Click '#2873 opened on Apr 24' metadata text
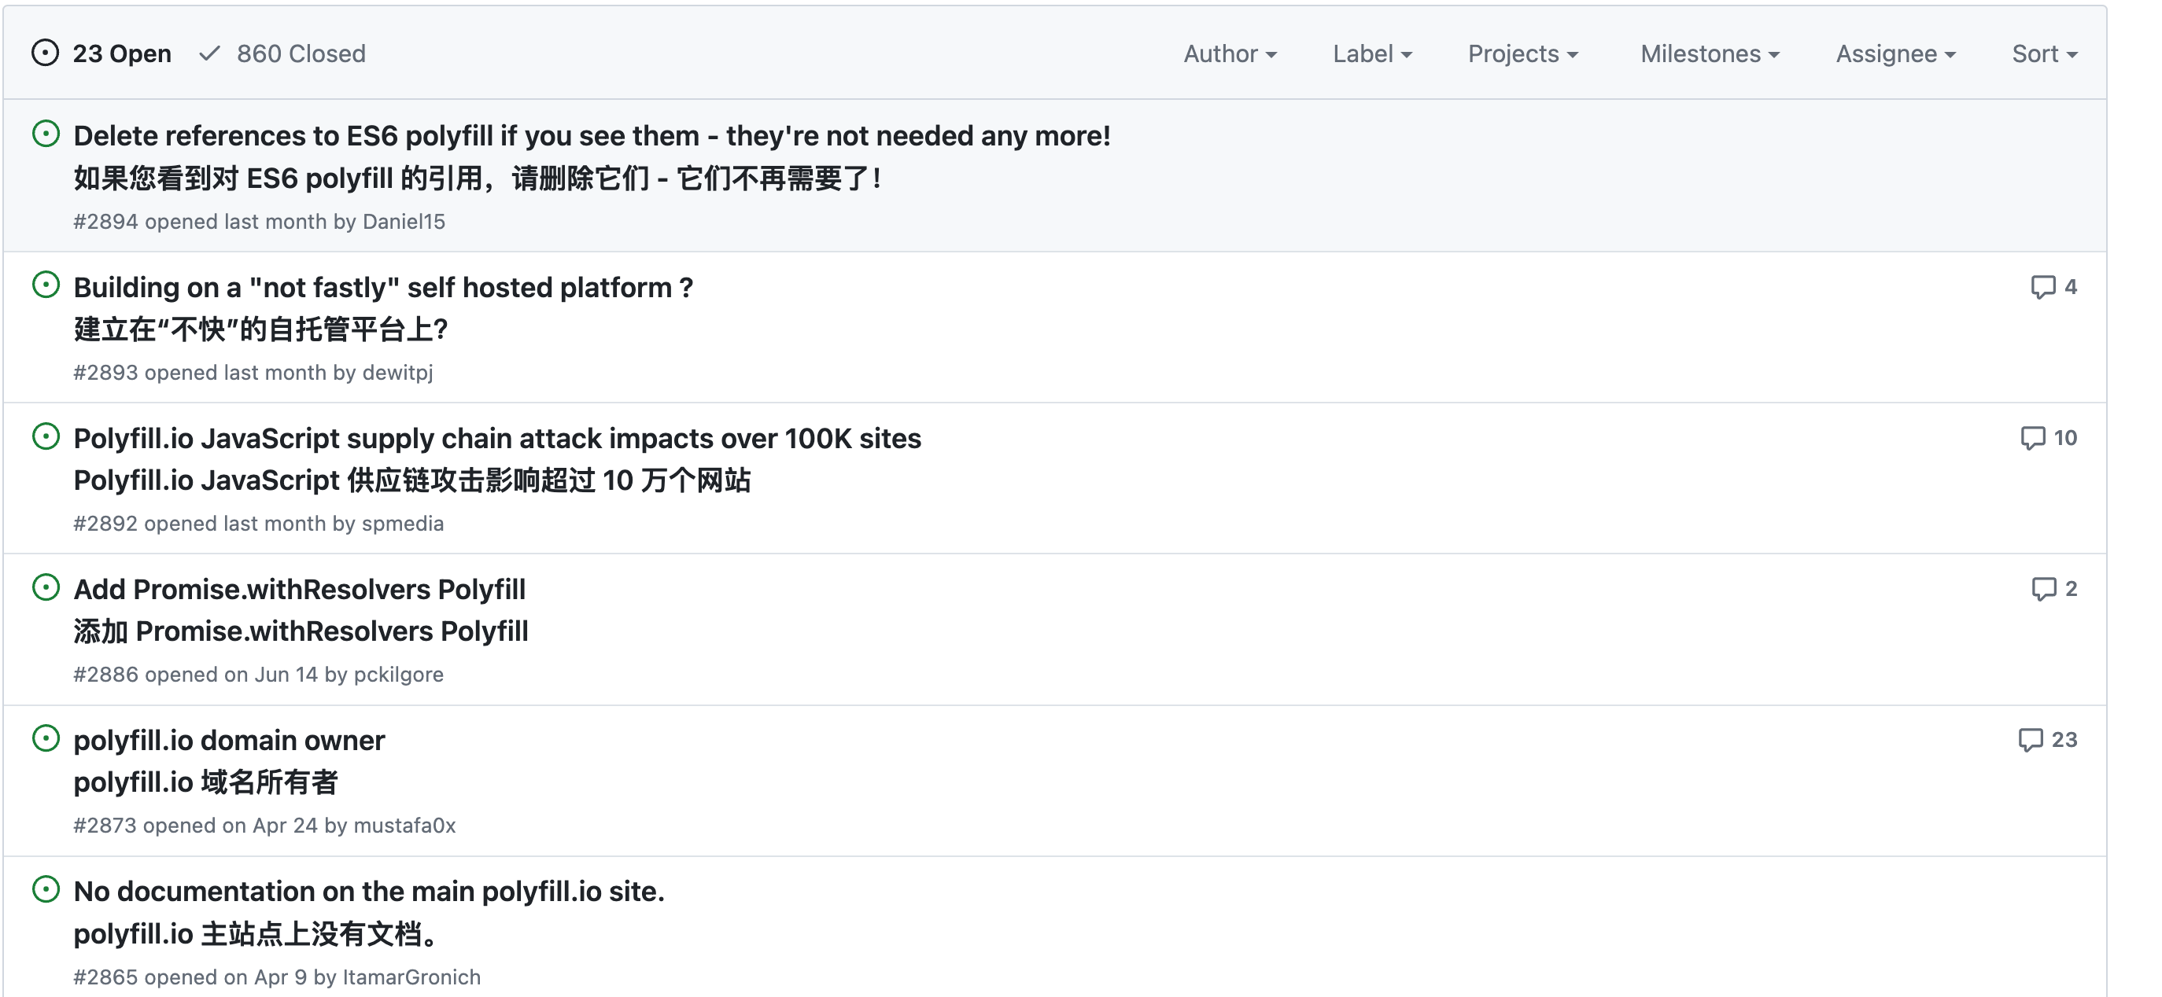Image resolution: width=2162 pixels, height=997 pixels. pyautogui.click(x=196, y=825)
